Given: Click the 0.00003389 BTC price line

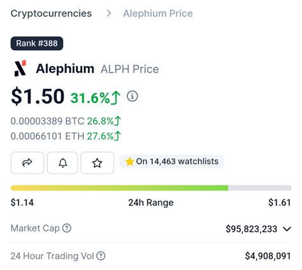Looking at the screenshot, I should coord(66,121).
